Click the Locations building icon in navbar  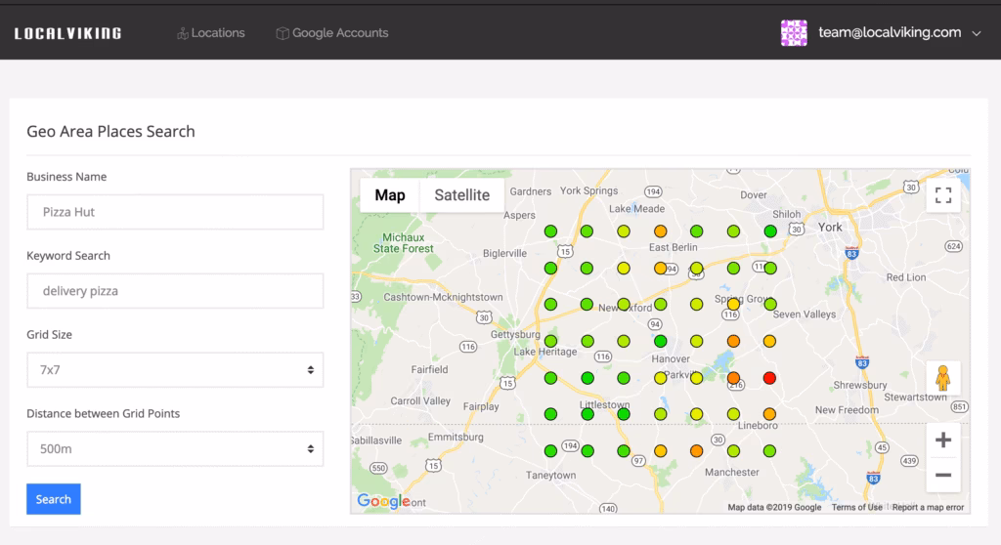click(x=182, y=33)
